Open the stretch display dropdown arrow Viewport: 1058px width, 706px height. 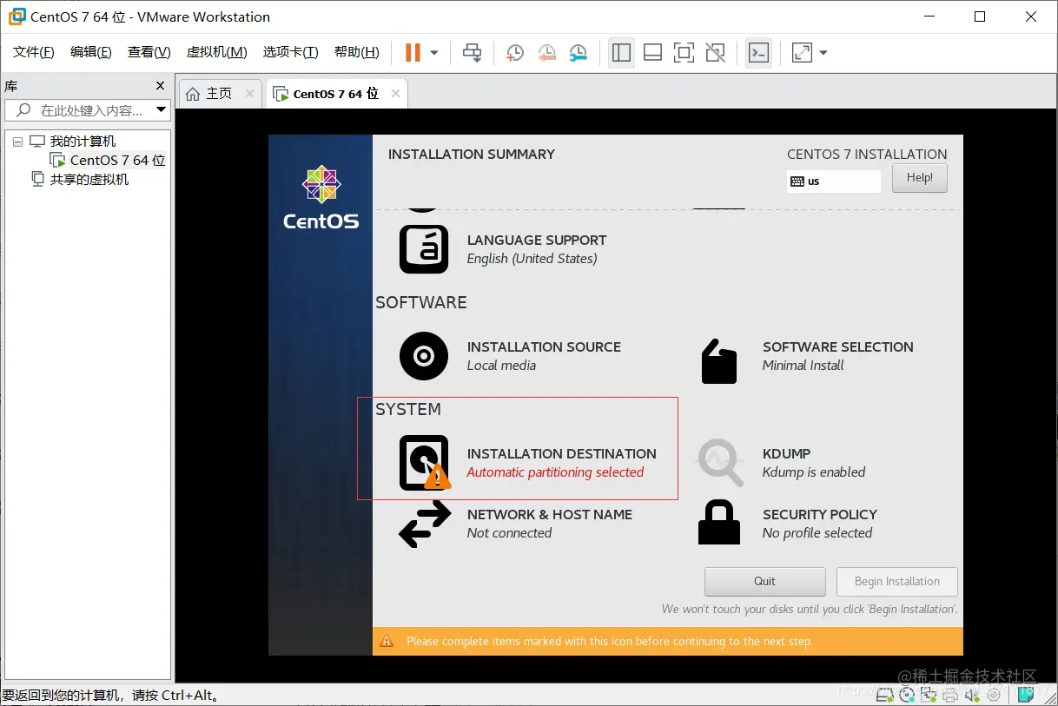pyautogui.click(x=823, y=53)
